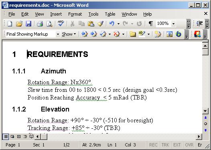Screen dimensions: 211x150
Task: Click the vertical scrollbar down arrow
Action: tap(205, 111)
